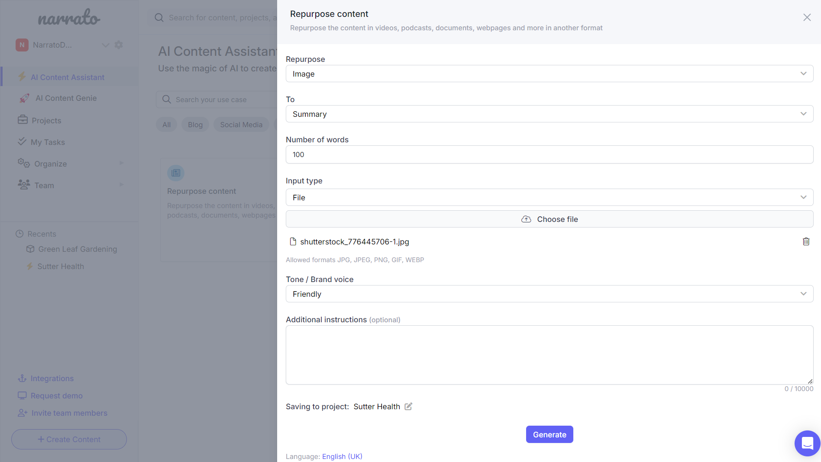Click the My Tasks checkmark icon
The height and width of the screenshot is (462, 821).
click(x=22, y=141)
